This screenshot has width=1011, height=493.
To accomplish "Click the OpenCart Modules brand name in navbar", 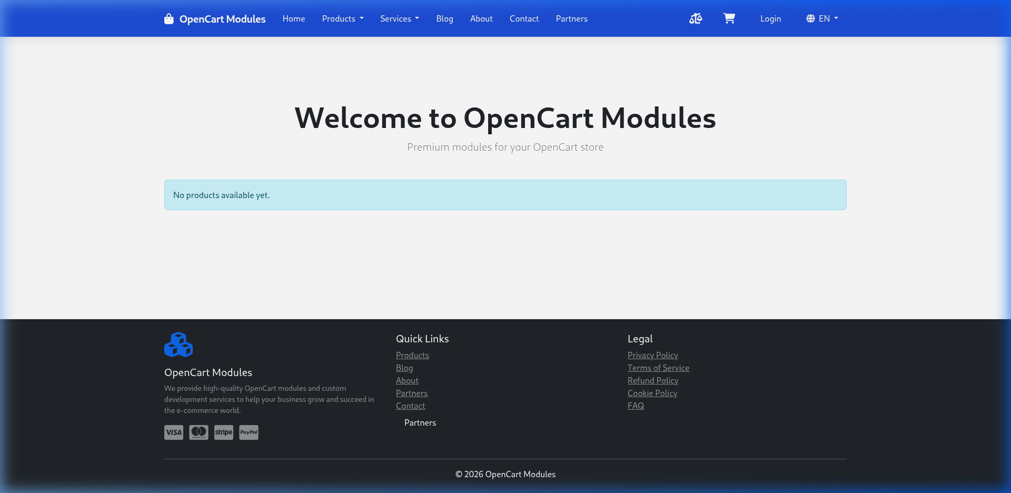I will [222, 19].
